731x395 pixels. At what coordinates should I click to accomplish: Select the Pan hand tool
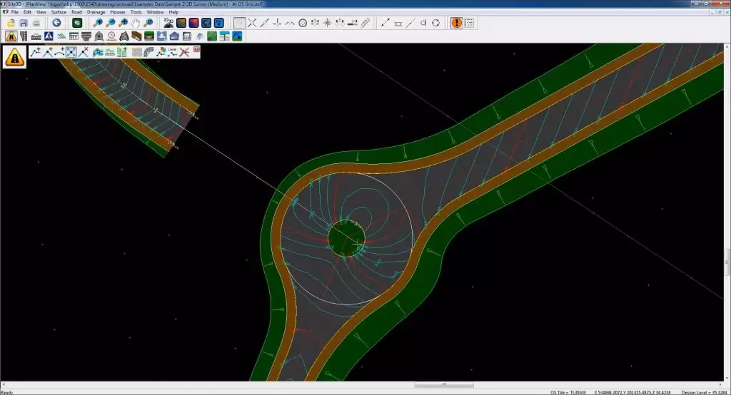136,23
